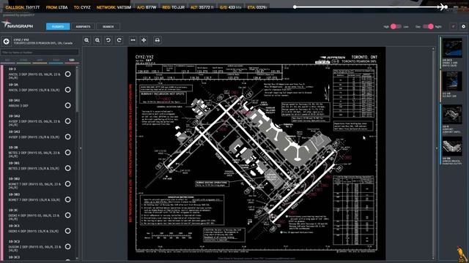Pin the AVSEP 3 DEP (RWYS 05, 06L/R) chart
The image size is (469, 263).
point(68,121)
